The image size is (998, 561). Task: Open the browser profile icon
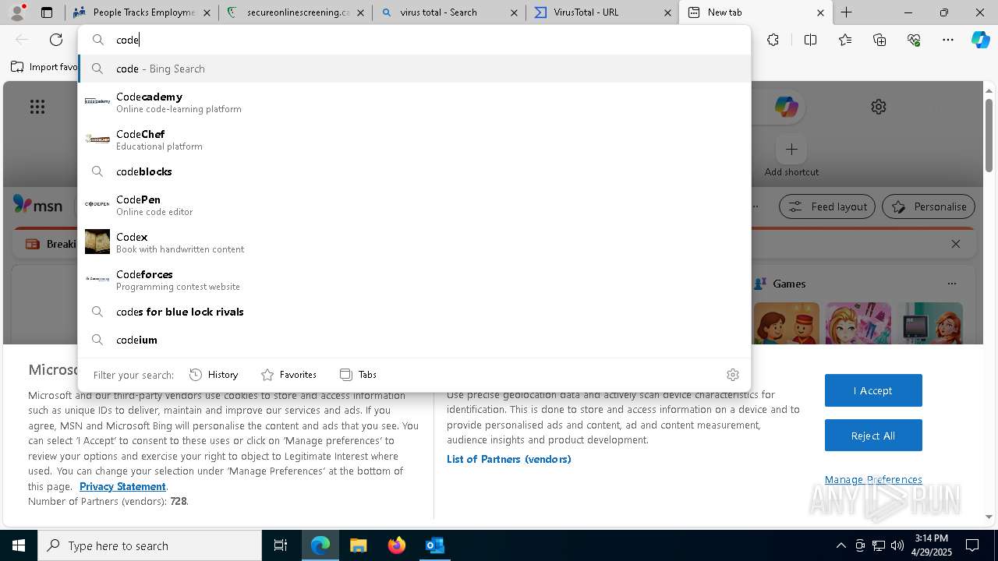pos(17,12)
